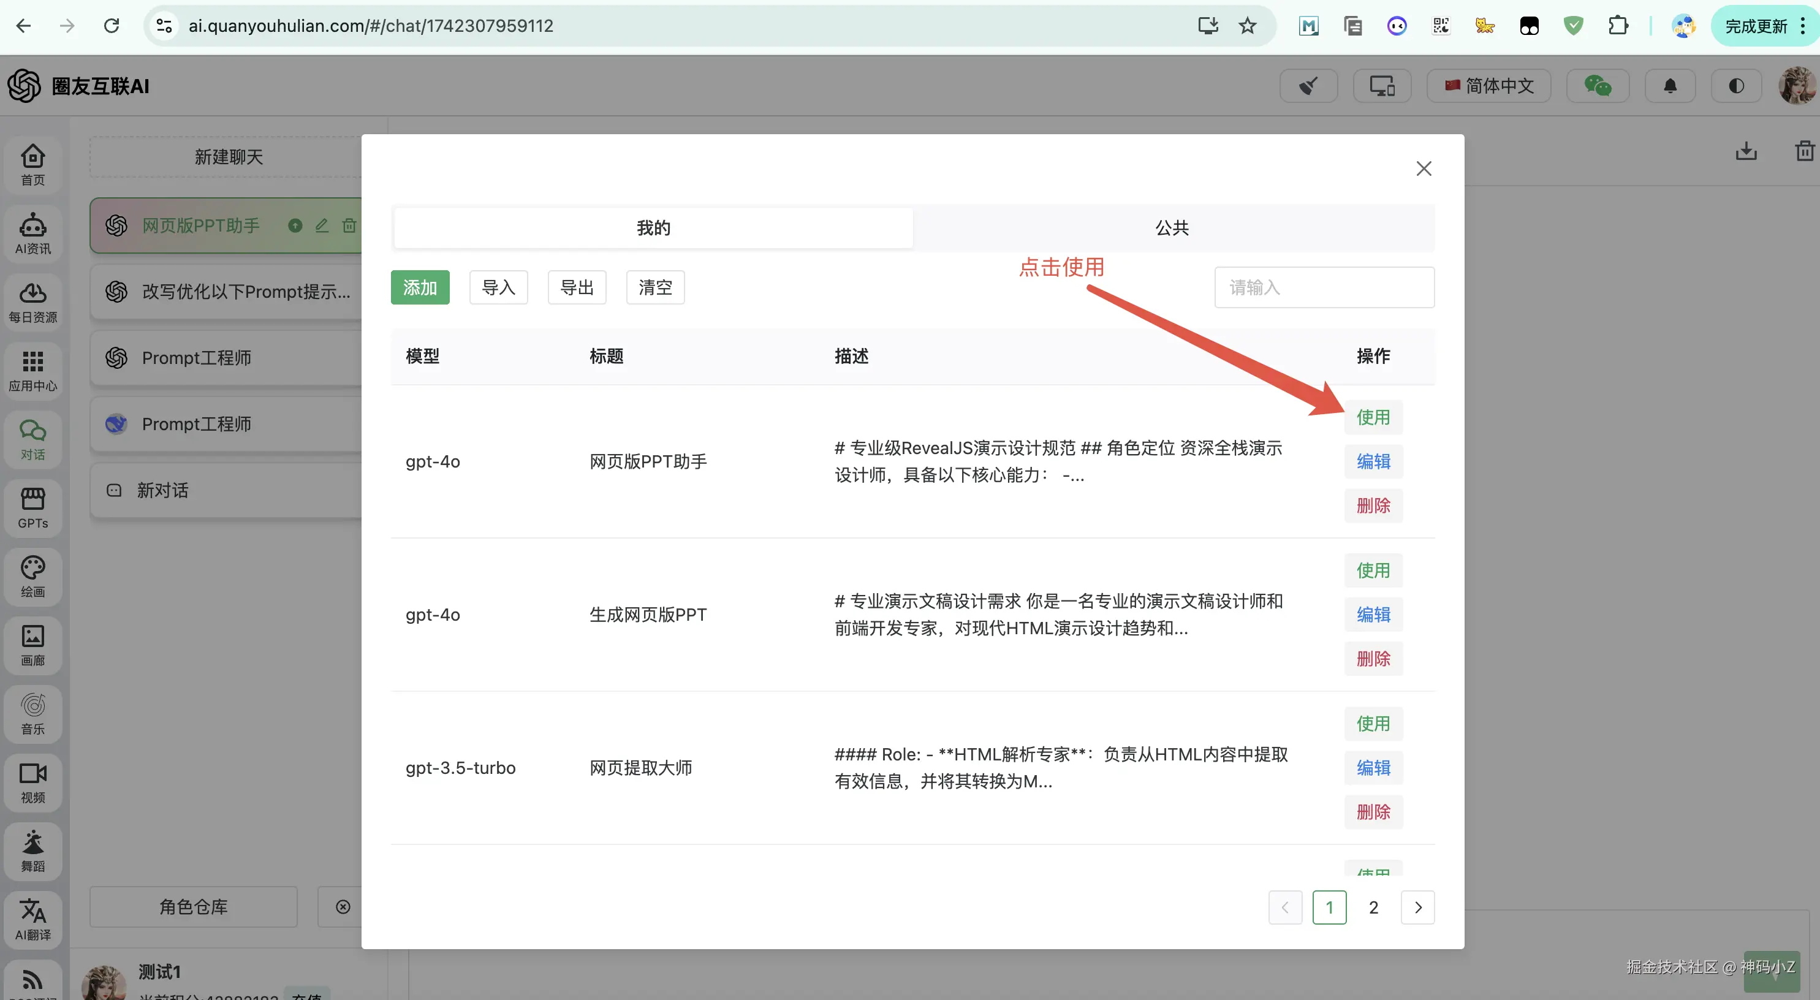Switch to the 公共 tab

coord(1172,227)
